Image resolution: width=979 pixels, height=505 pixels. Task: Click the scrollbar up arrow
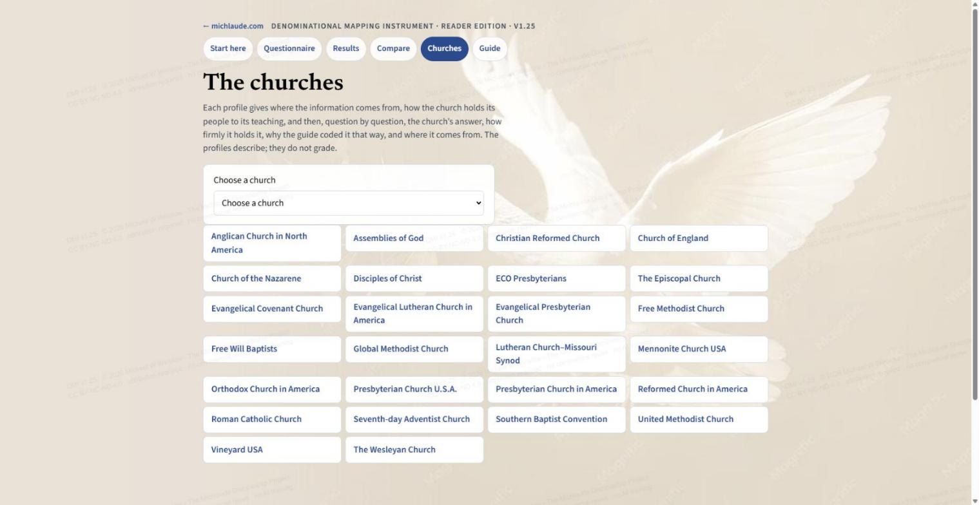(x=975, y=5)
